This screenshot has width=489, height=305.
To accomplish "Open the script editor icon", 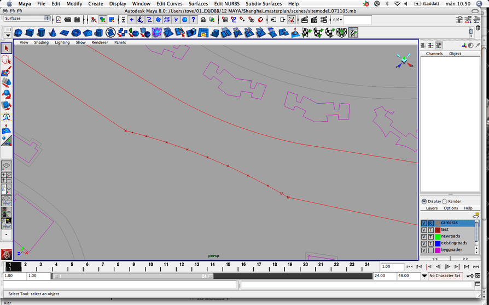I will 478,284.
